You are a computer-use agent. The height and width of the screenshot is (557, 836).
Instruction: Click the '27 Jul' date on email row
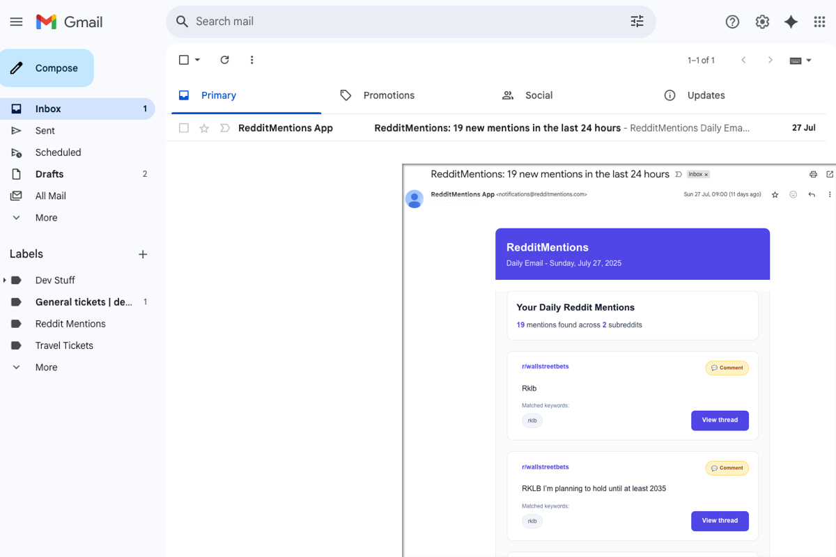(804, 128)
